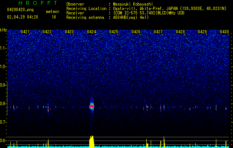This screenshot has height=148, width=233.
Task: Click the tall yellow signal-strength bar cluster under 0424
Action: (x=92, y=142)
